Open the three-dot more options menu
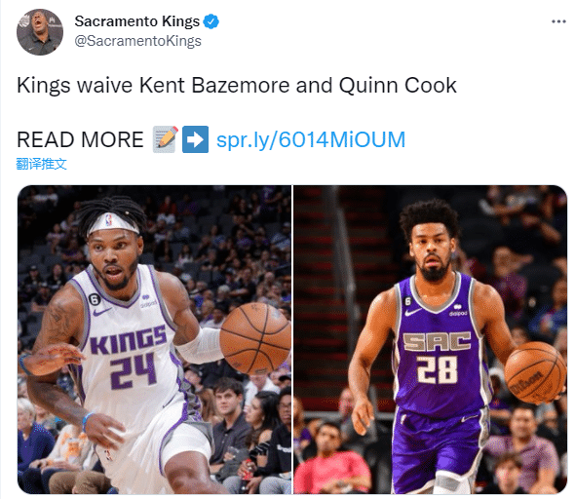 pos(558,21)
